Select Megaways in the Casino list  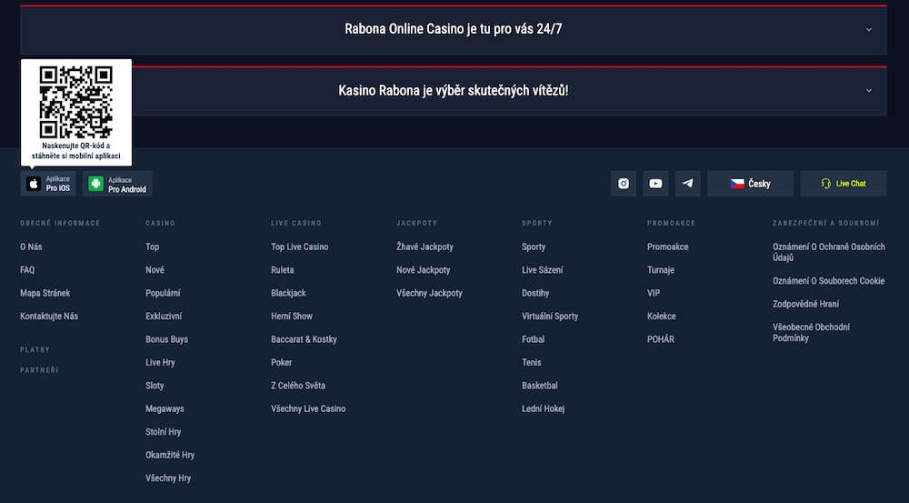coord(165,409)
